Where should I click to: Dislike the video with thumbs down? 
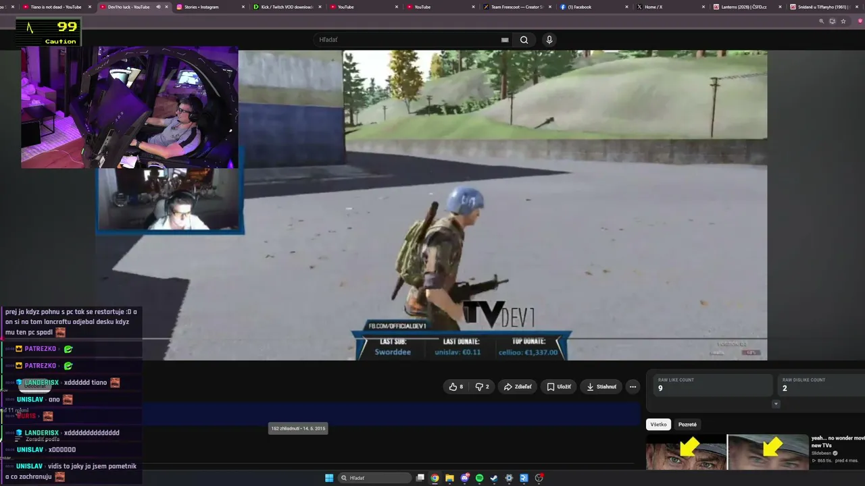(x=482, y=387)
